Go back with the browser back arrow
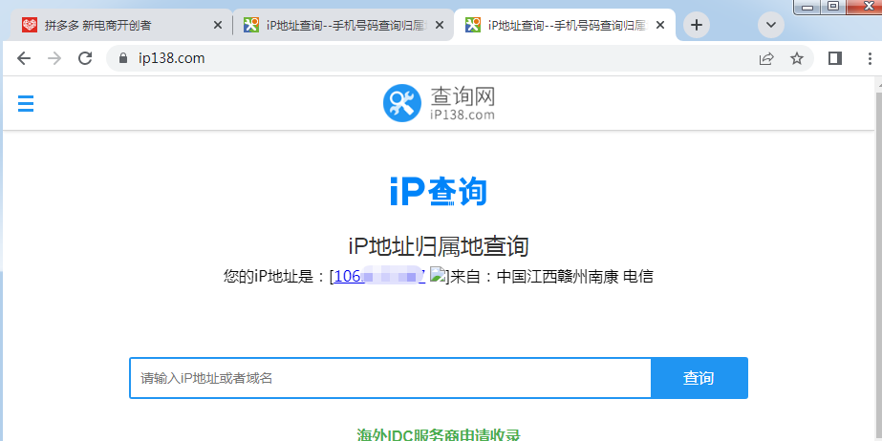The image size is (882, 441). coord(24,58)
